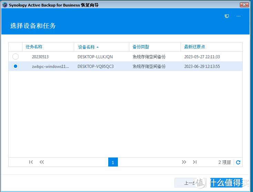Select the radio button for task 20230513

pos(16,57)
